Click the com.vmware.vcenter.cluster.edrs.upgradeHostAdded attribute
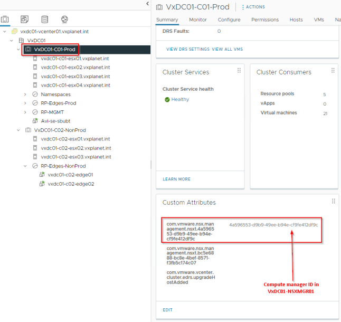This screenshot has width=341, height=322. [x=191, y=277]
